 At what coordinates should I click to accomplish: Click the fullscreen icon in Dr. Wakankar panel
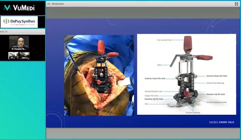[x=236, y=4]
